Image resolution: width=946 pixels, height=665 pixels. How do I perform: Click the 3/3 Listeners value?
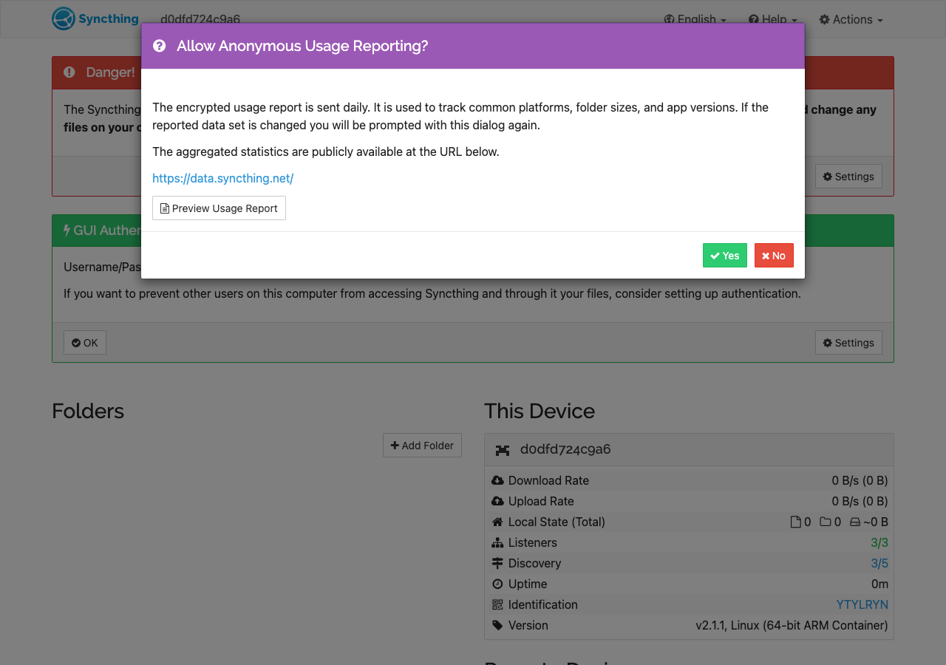pyautogui.click(x=879, y=542)
